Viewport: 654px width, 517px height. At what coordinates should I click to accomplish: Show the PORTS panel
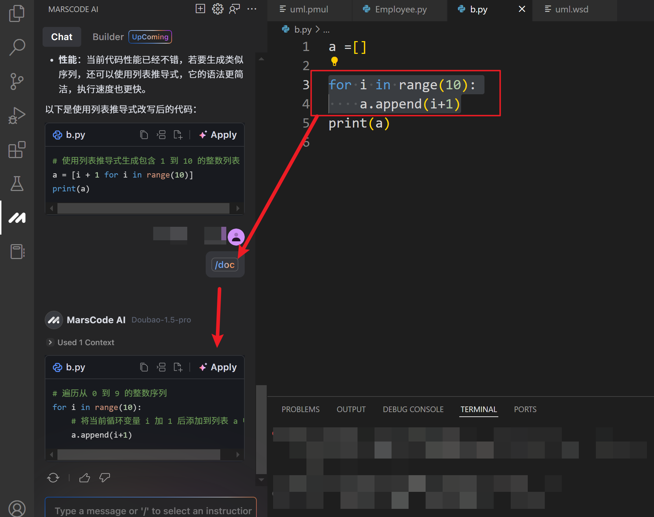tap(525, 409)
